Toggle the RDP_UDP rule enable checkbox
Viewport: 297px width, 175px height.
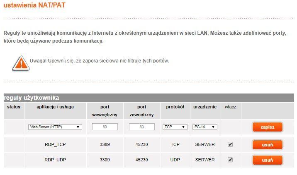[x=230, y=160]
